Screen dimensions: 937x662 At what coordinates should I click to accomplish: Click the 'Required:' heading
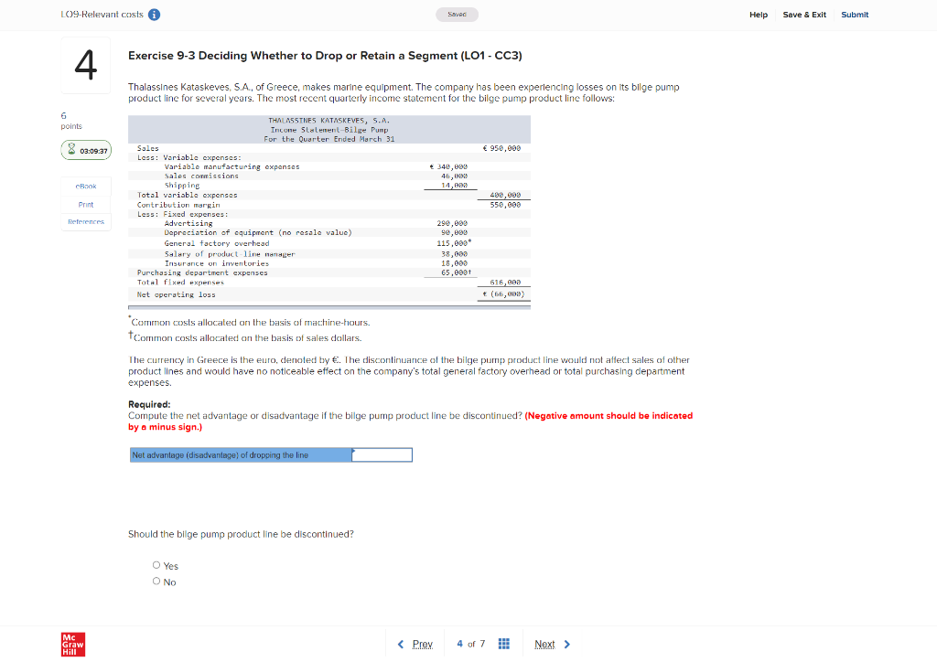(149, 404)
